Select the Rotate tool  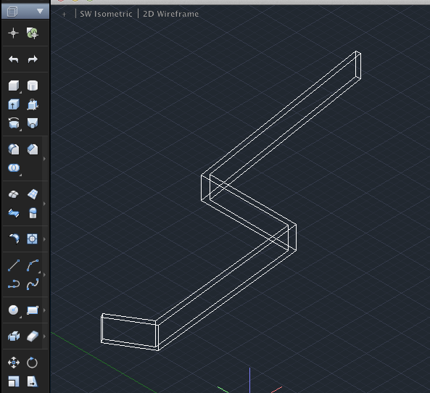32,363
